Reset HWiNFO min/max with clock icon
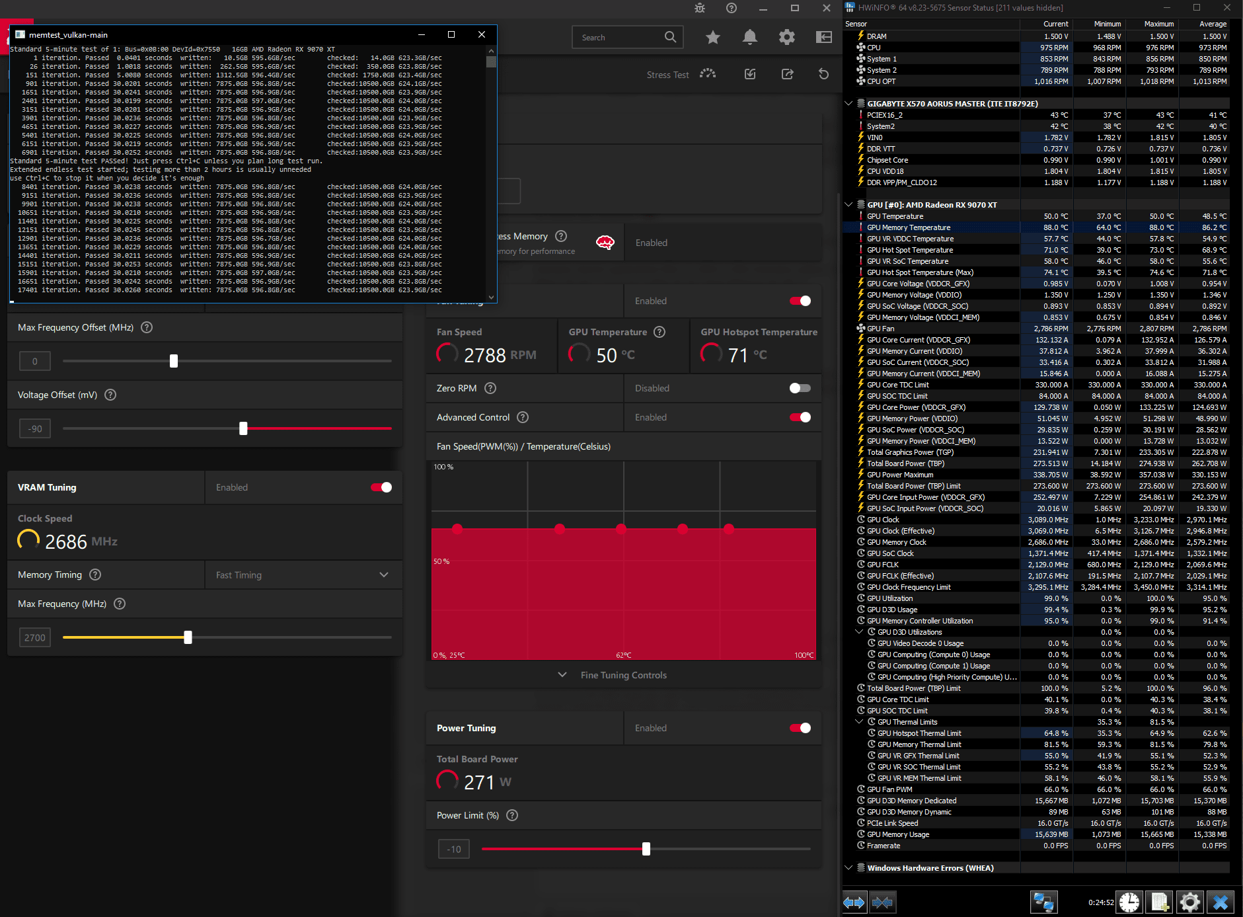 pos(1129,902)
